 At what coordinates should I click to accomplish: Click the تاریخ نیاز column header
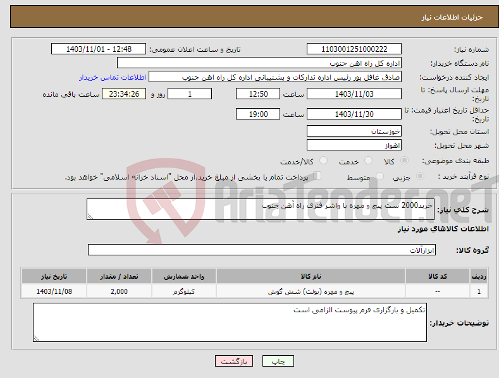click(54, 276)
